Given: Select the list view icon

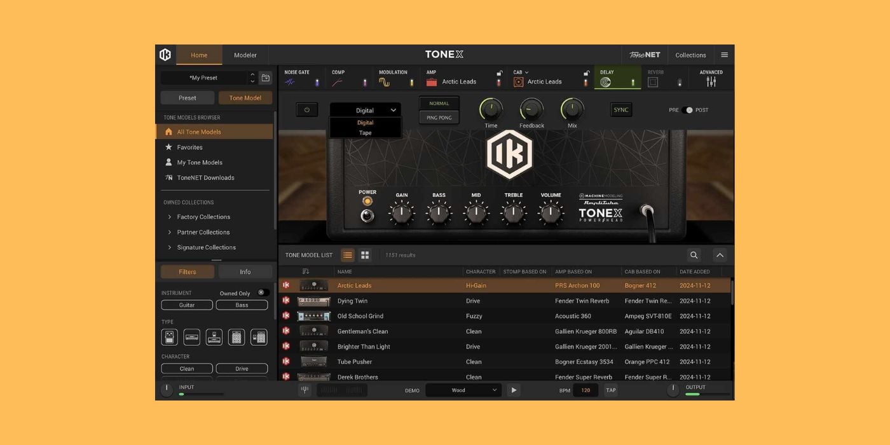Looking at the screenshot, I should (x=347, y=255).
